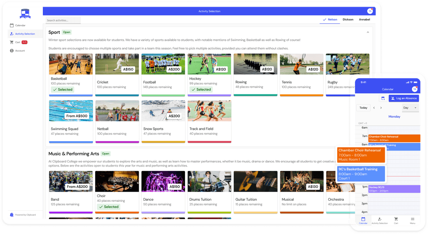Image resolution: width=428 pixels, height=234 pixels.
Task: Go to the previous day using the left chevron
Action: tap(374, 107)
